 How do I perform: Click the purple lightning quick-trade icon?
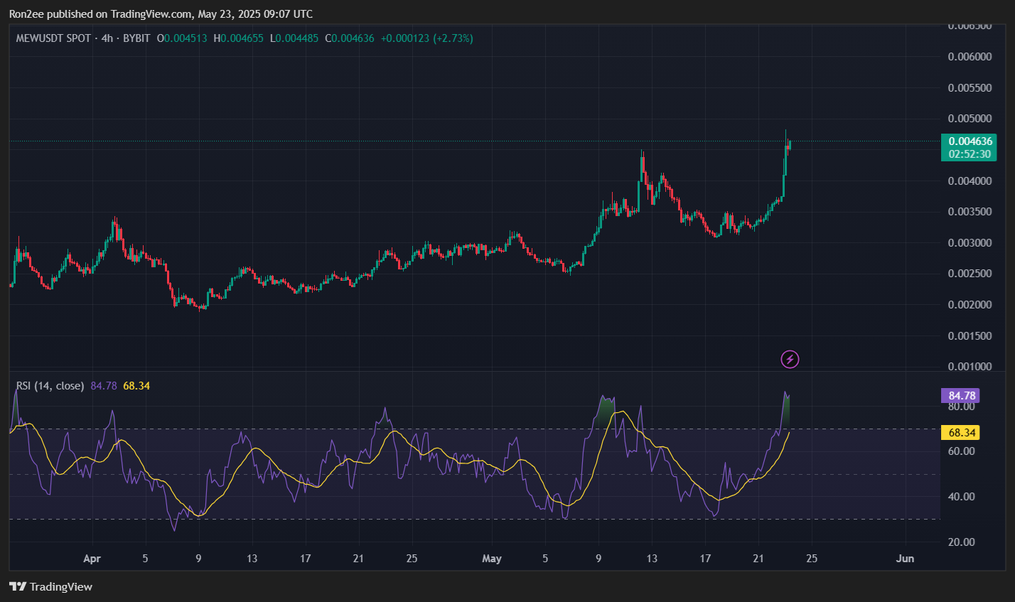pos(790,360)
